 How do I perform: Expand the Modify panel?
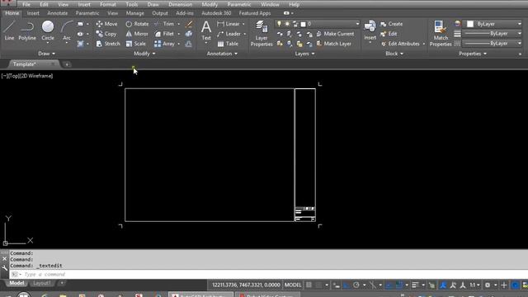coord(144,54)
